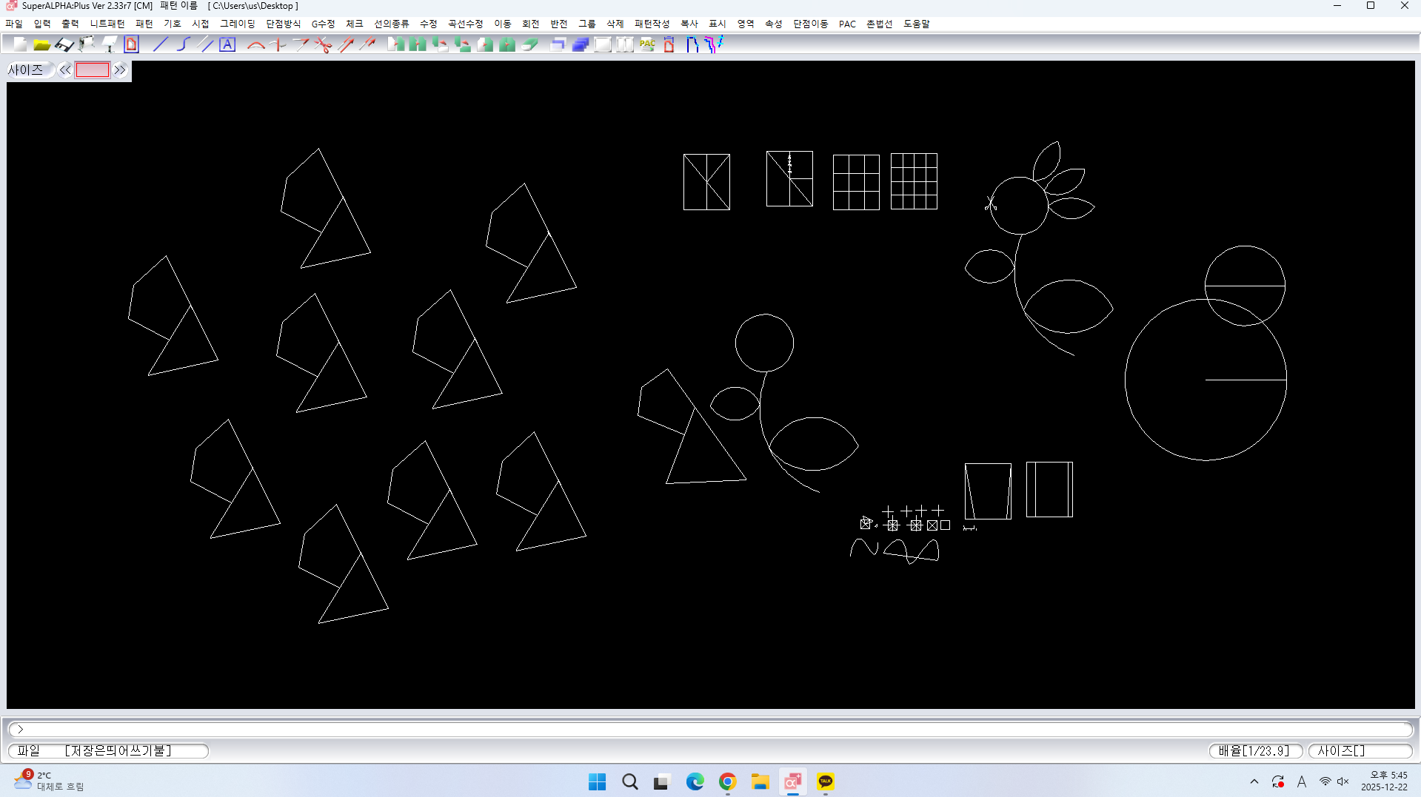
Task: Open the 도움말 menu
Action: point(916,24)
